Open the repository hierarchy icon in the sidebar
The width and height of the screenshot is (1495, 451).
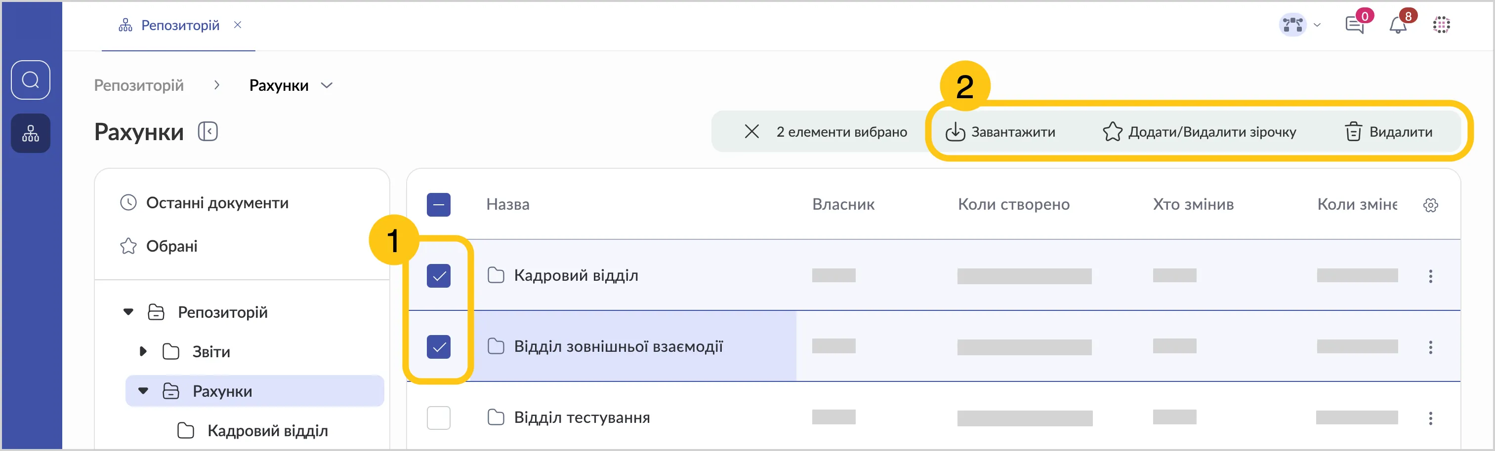tap(31, 134)
